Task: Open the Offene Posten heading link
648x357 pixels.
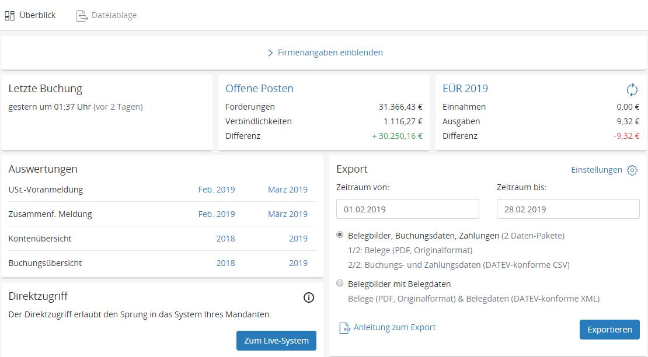Action: tap(259, 89)
